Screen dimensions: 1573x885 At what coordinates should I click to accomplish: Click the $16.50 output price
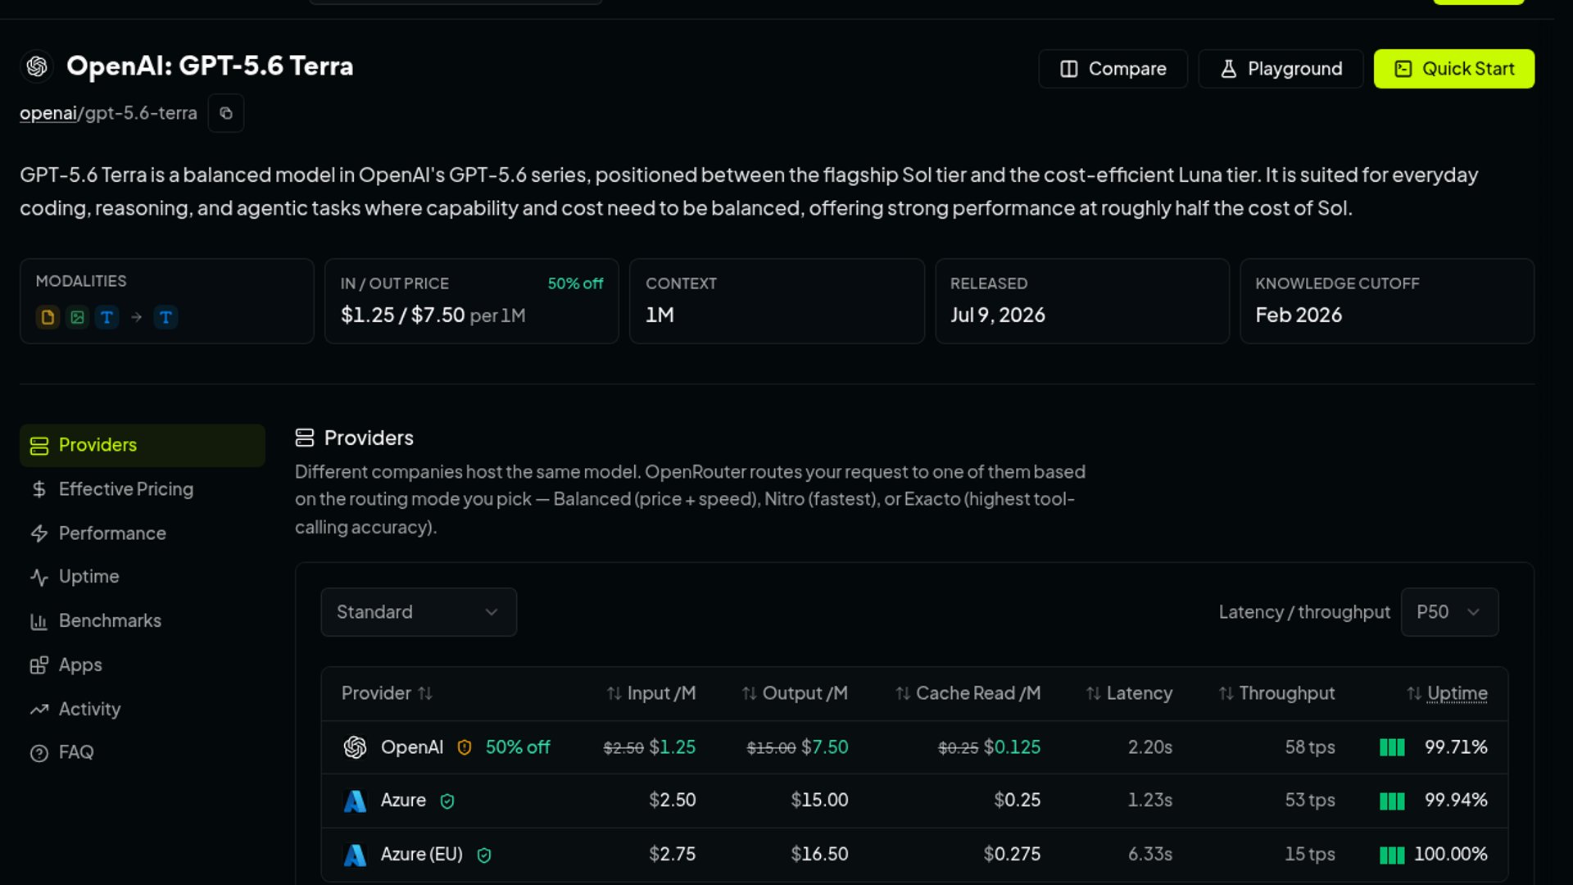(819, 854)
